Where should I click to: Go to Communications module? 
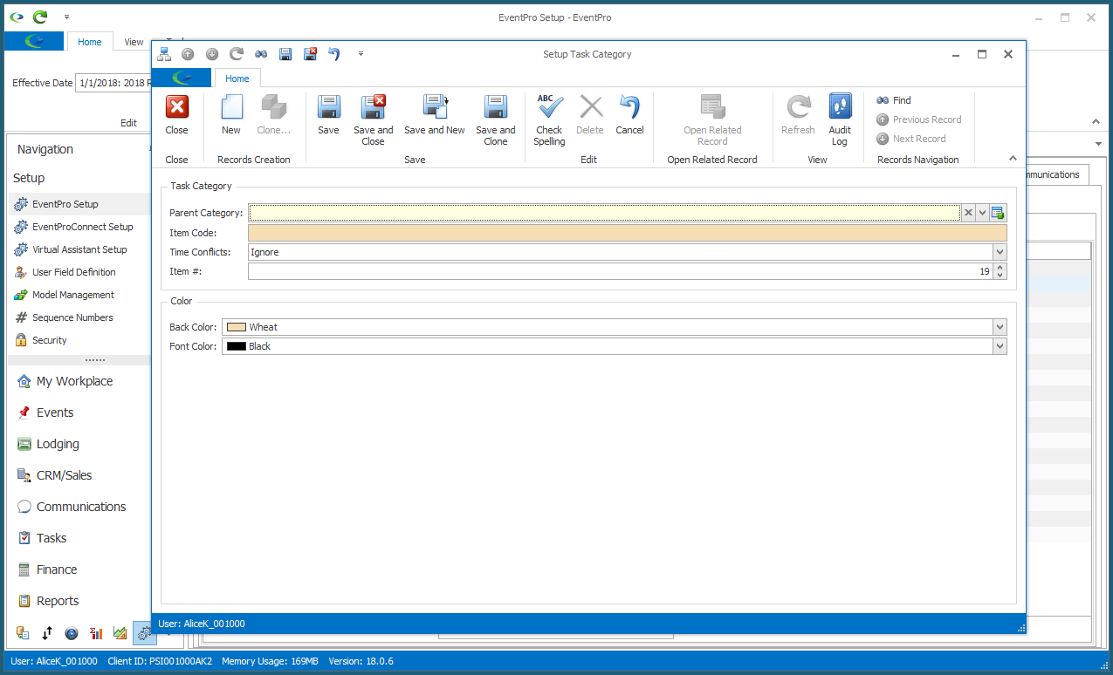pos(79,507)
